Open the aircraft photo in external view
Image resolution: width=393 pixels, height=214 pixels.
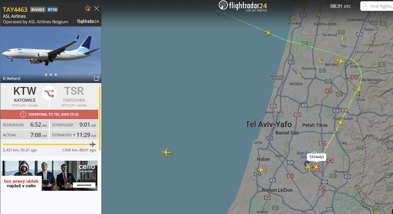click(x=97, y=78)
